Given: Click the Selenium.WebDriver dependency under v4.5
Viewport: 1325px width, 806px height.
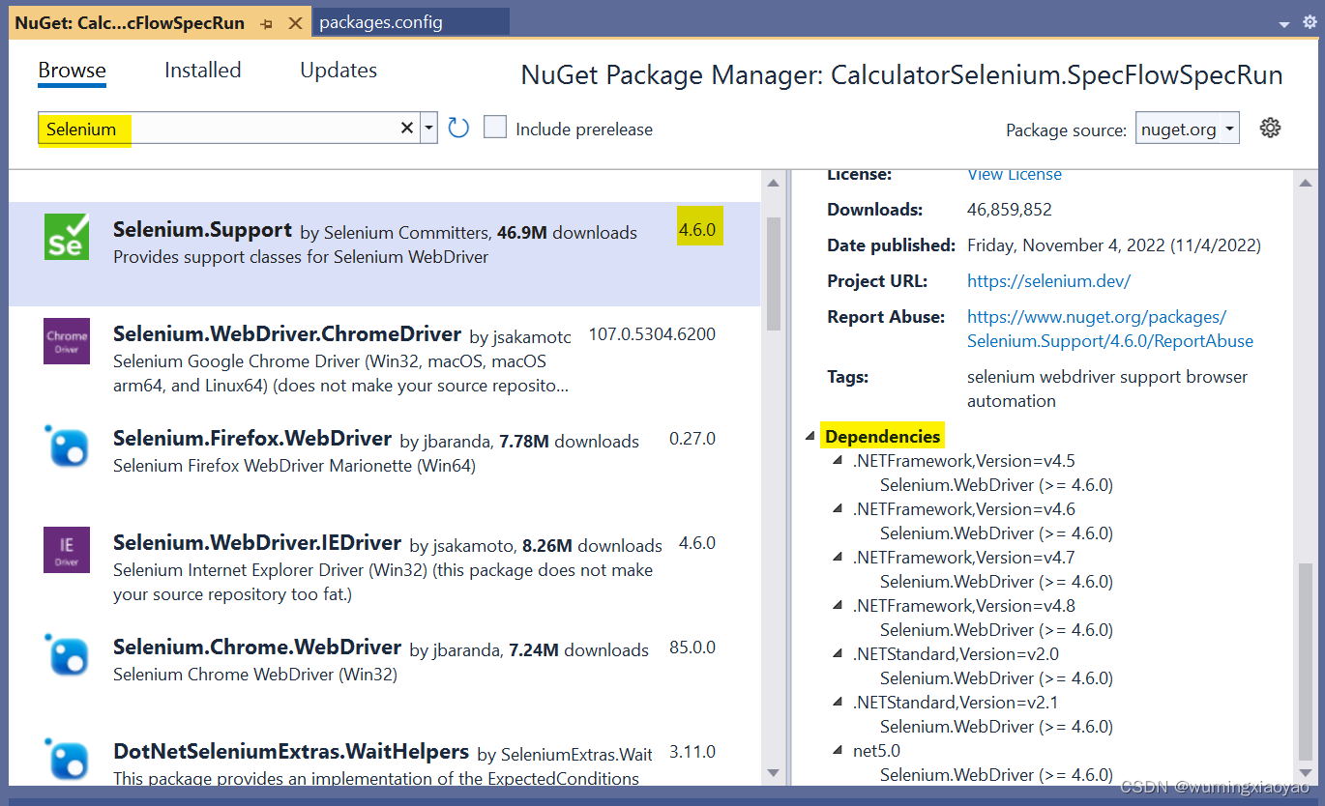Looking at the screenshot, I should point(996,485).
